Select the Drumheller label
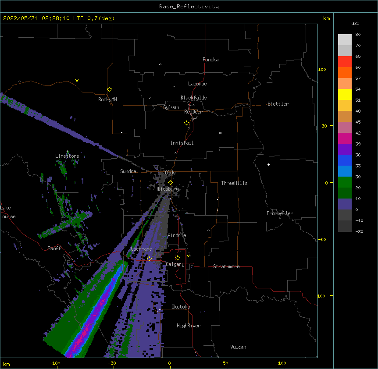 [280, 213]
